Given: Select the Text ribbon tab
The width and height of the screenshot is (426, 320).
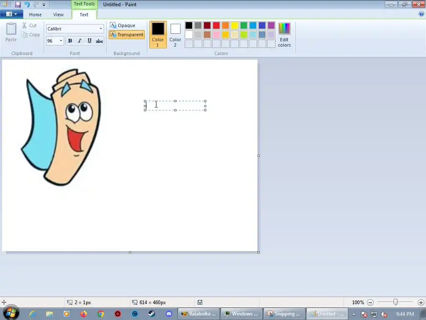Looking at the screenshot, I should 84,15.
